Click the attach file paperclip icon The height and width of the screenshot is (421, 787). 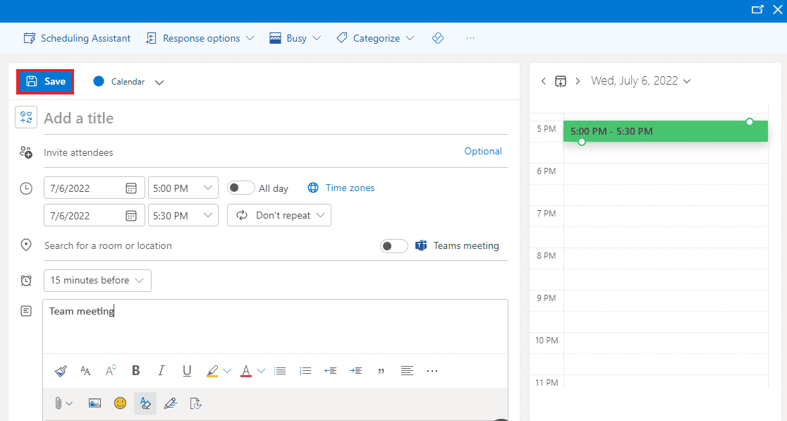[x=59, y=403]
